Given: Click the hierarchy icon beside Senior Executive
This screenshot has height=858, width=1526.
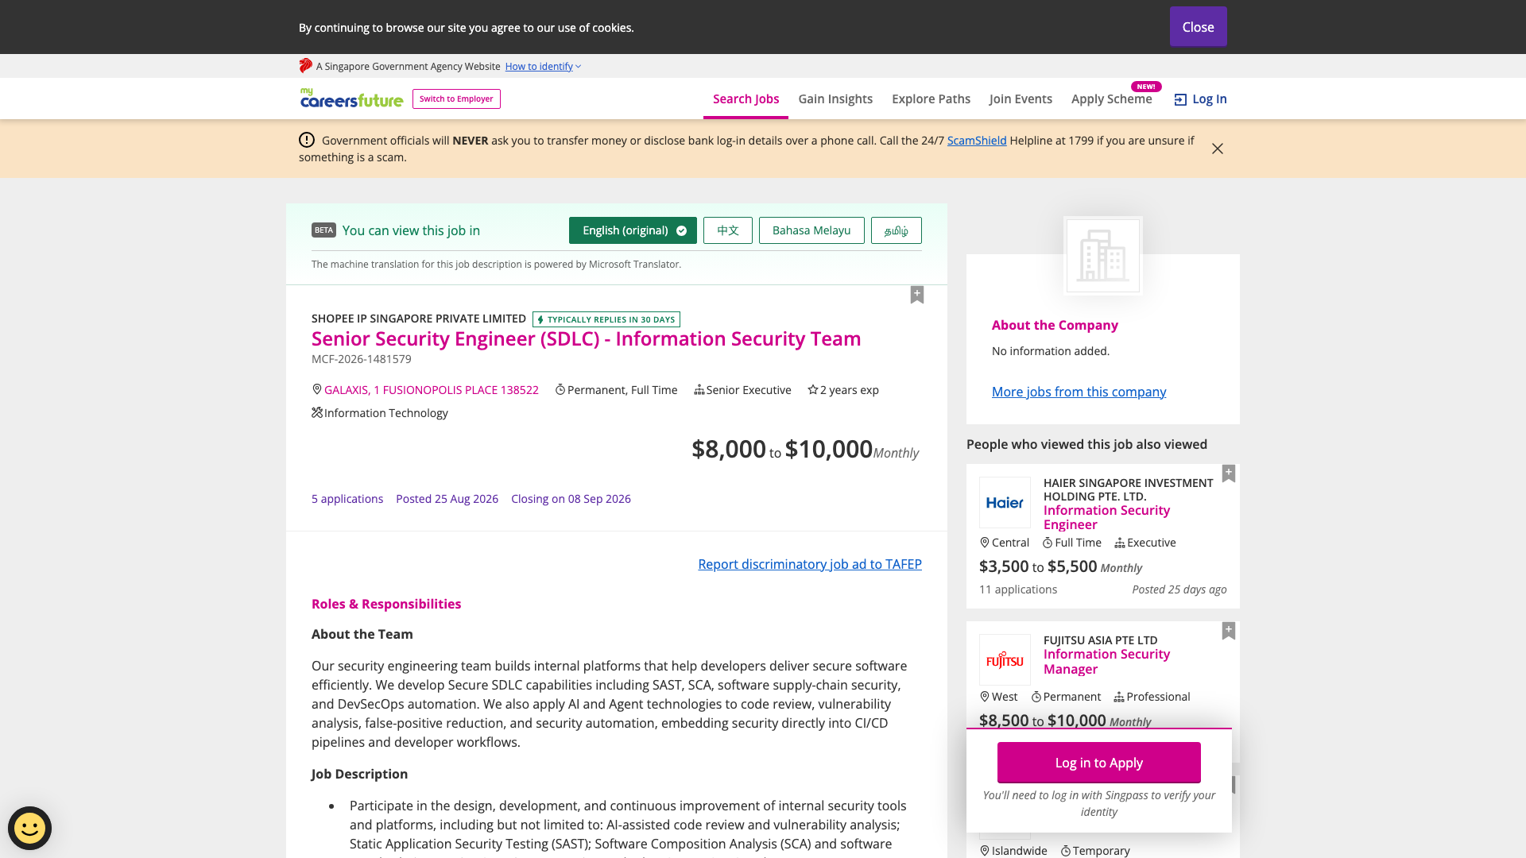Looking at the screenshot, I should pyautogui.click(x=699, y=389).
